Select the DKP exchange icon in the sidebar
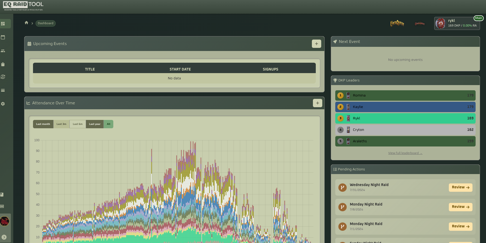486x243 pixels. pyautogui.click(x=3, y=77)
